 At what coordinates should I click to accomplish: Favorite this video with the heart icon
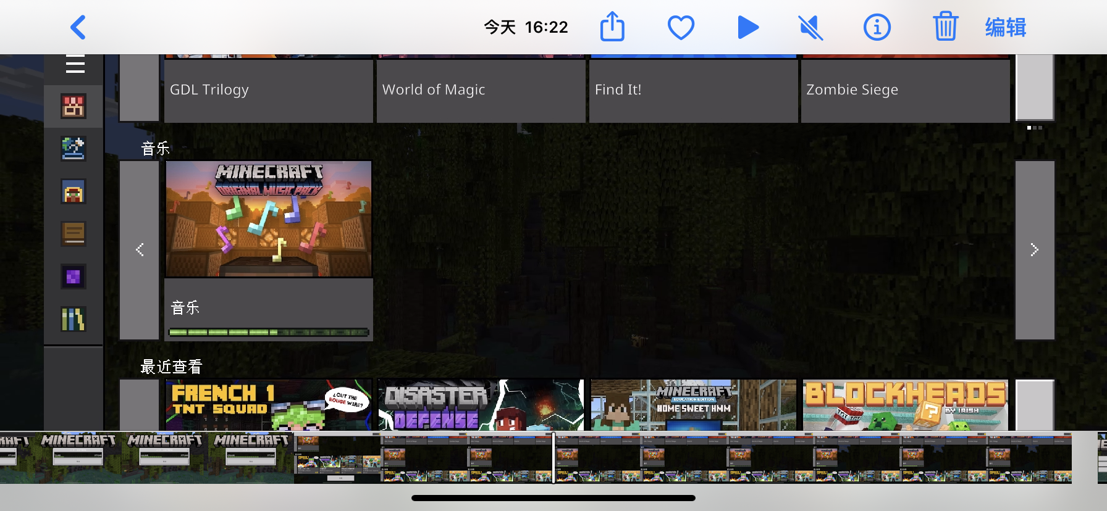(x=681, y=28)
